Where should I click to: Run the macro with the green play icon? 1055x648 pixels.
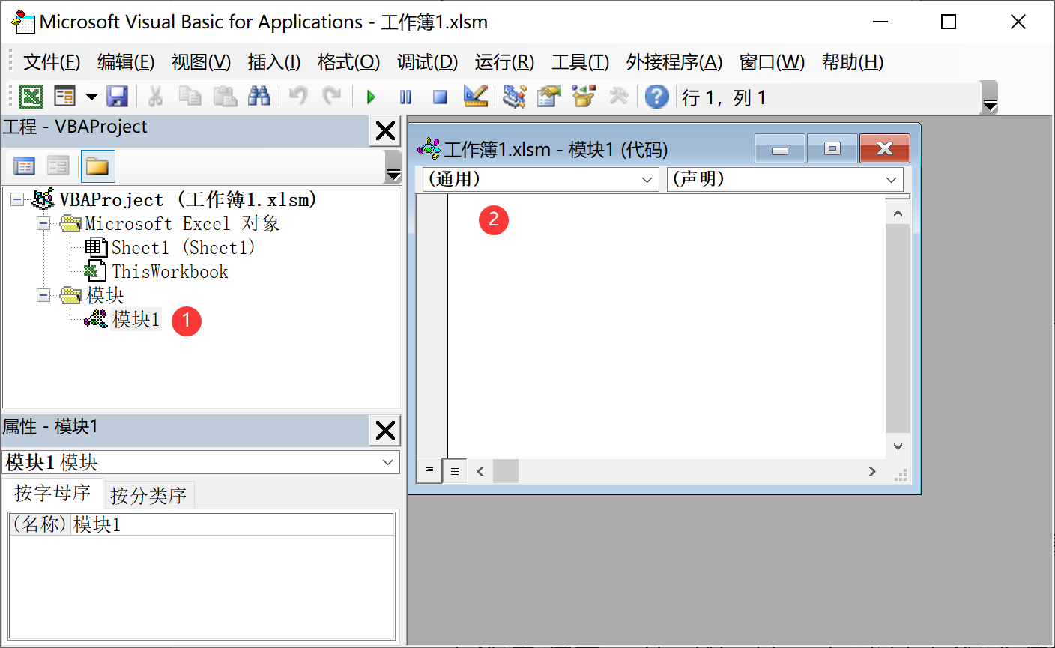coord(371,97)
